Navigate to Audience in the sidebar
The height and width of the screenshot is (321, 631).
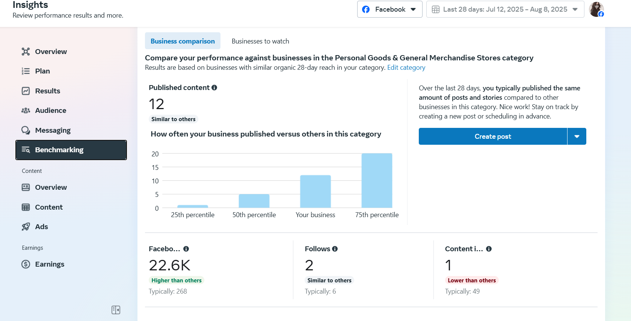coord(50,111)
